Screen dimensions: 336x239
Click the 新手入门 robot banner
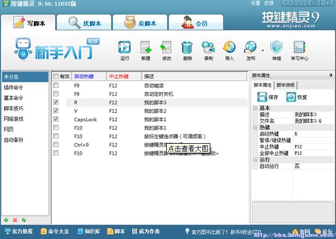[57, 49]
